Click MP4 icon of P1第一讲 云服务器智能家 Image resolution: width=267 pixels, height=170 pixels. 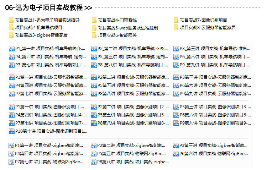[x=12, y=77]
